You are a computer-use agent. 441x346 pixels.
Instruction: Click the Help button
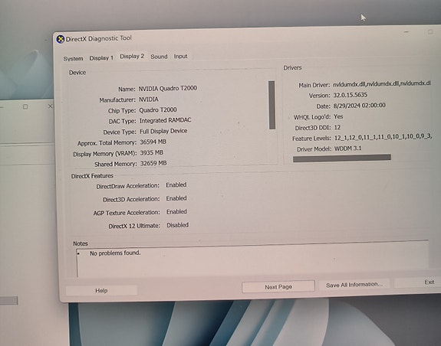tap(101, 290)
